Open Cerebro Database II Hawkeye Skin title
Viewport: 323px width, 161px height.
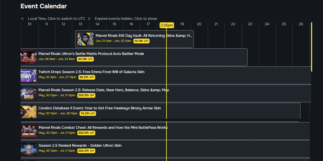(100, 108)
